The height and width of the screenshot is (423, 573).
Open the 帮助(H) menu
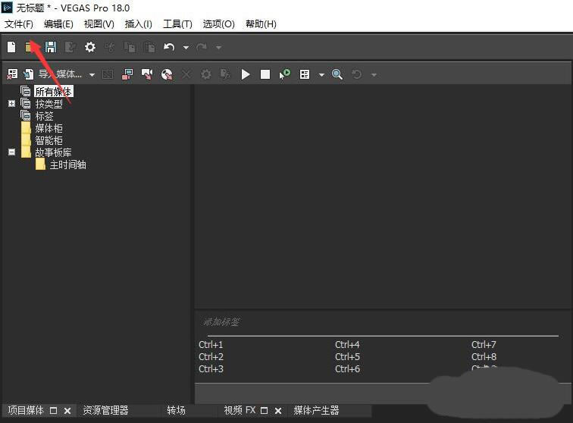tap(261, 24)
